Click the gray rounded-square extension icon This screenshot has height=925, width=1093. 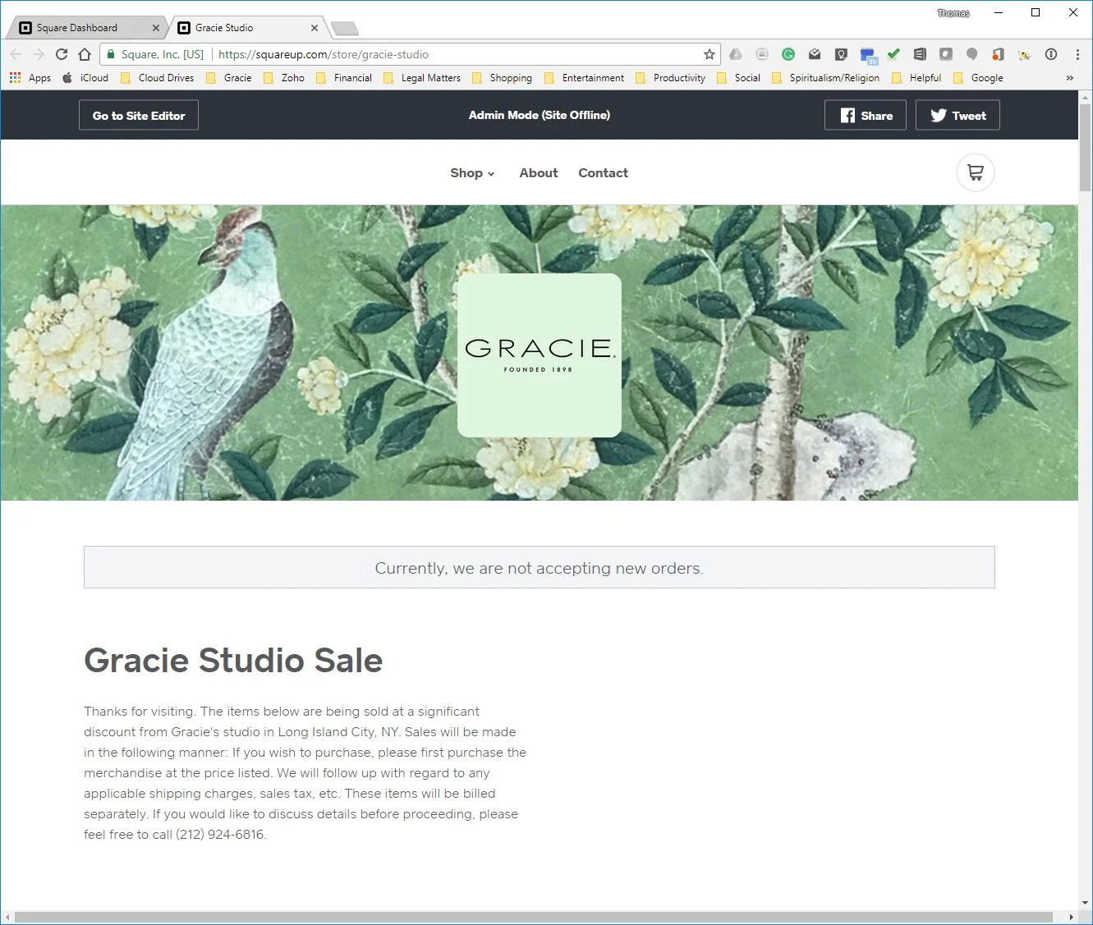point(946,54)
